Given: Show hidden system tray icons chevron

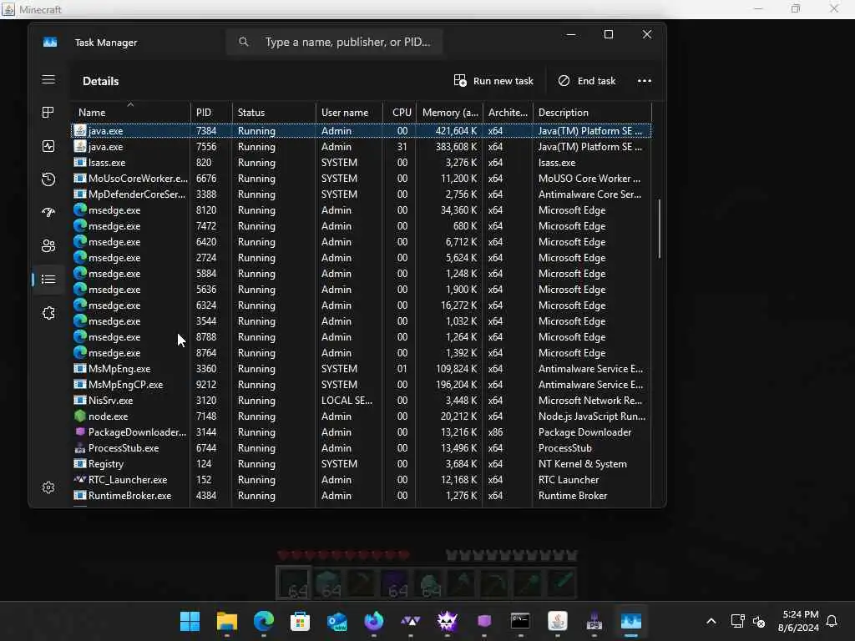Looking at the screenshot, I should point(711,621).
